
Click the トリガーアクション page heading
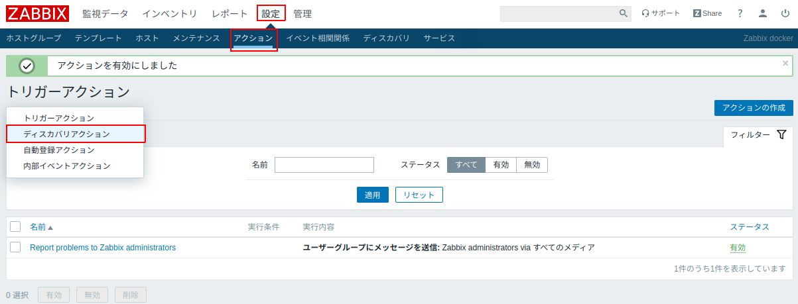68,92
